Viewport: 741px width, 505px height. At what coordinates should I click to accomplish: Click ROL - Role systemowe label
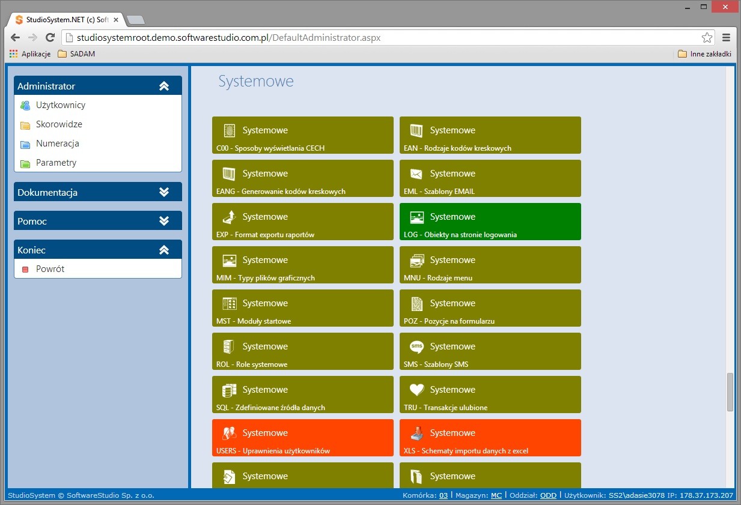click(252, 364)
